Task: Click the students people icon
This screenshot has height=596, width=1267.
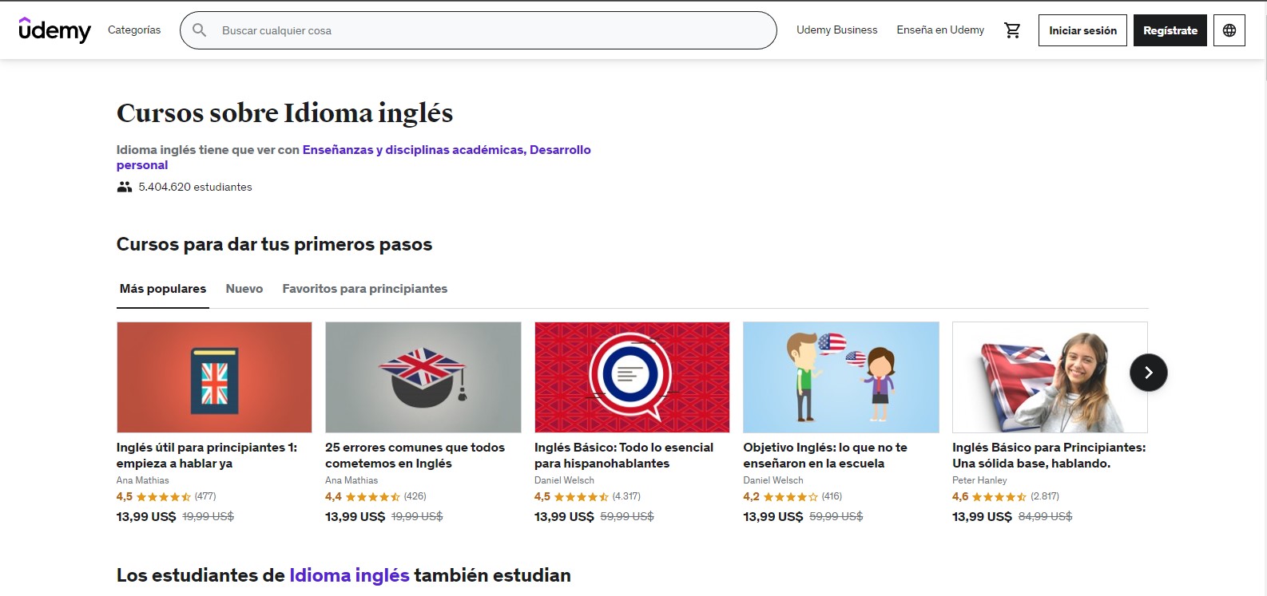Action: click(x=125, y=187)
